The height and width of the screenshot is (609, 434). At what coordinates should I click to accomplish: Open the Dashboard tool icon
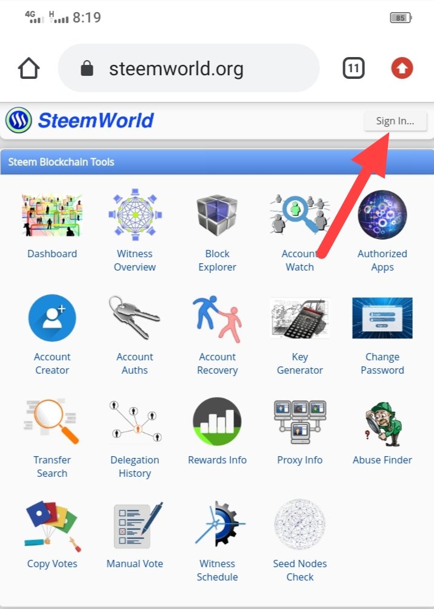click(x=52, y=215)
